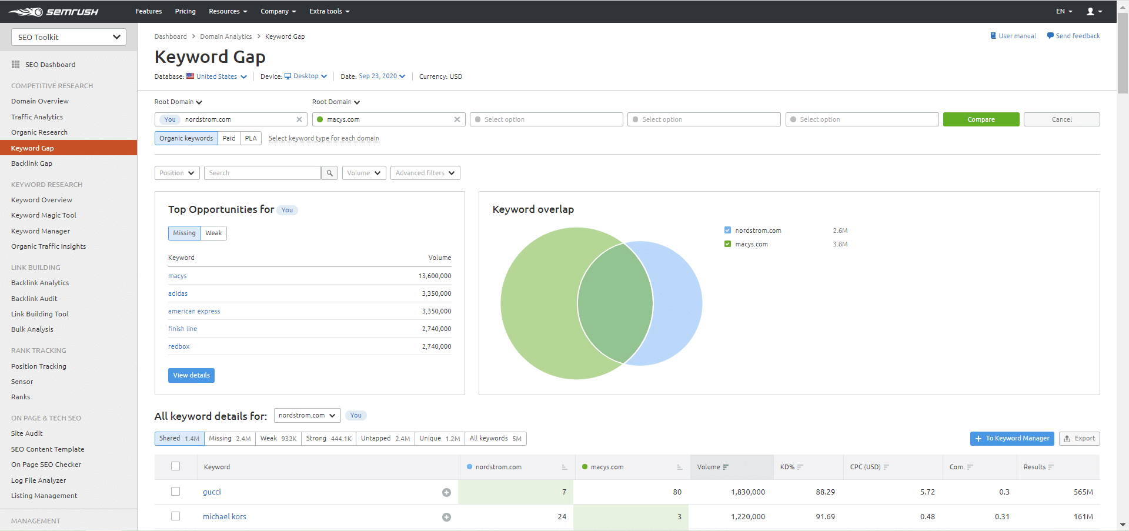Click the search magnifier icon button
The height and width of the screenshot is (531, 1129).
330,173
